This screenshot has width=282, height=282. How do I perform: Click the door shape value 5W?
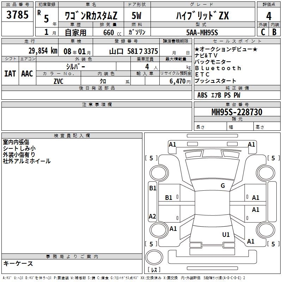point(136,16)
